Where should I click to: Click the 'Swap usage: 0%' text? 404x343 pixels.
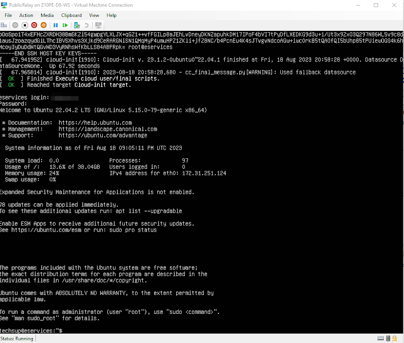[30, 180]
